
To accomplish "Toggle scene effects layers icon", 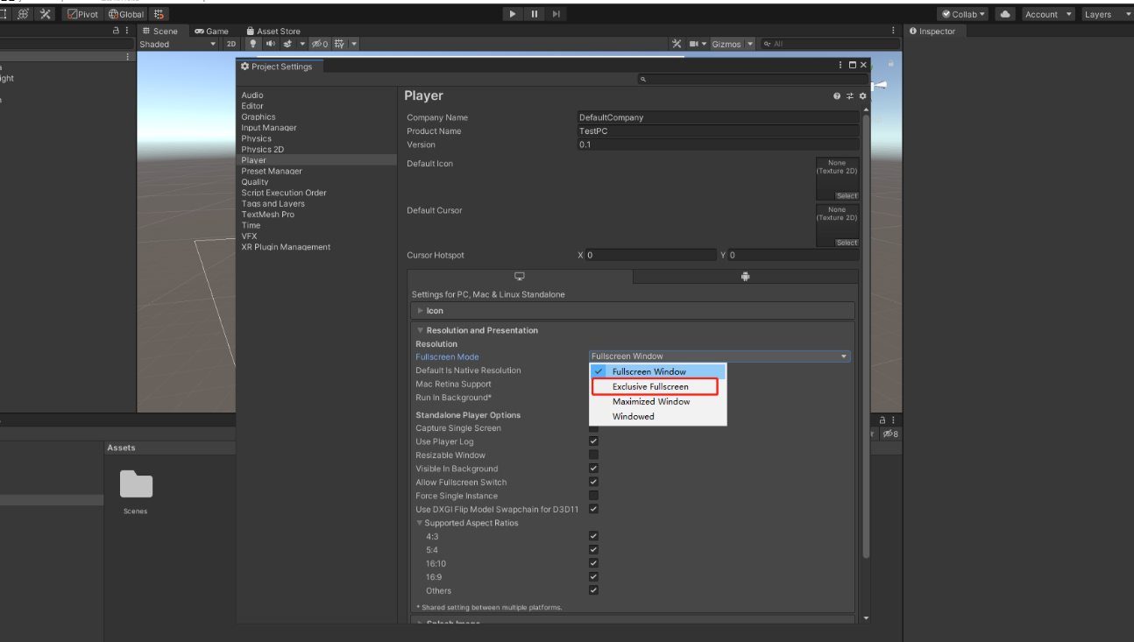I will (x=287, y=44).
